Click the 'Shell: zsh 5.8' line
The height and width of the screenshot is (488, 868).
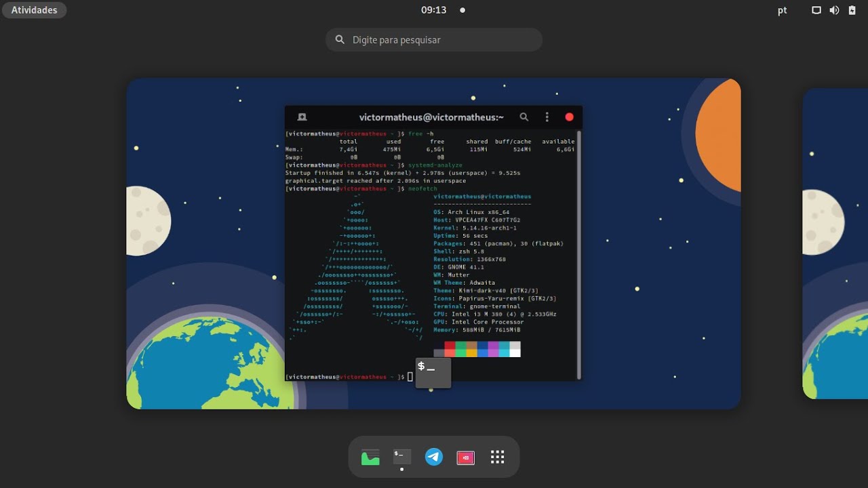tap(458, 251)
